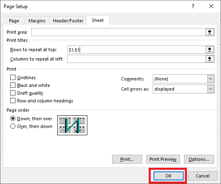
Task: Enable Row and column headings
Action: (x=13, y=101)
